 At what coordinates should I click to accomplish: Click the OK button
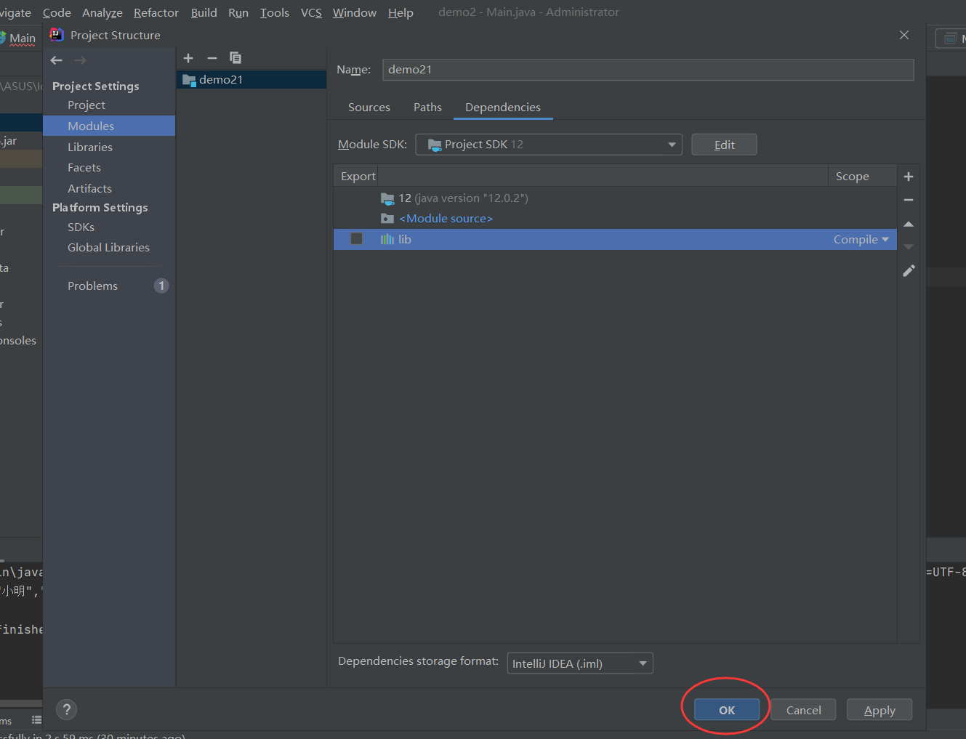[727, 710]
